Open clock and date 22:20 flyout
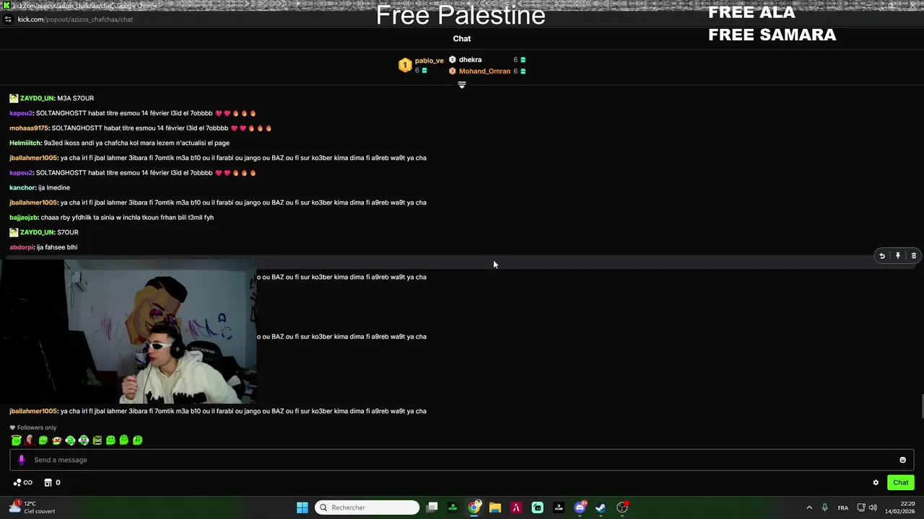 point(901,507)
